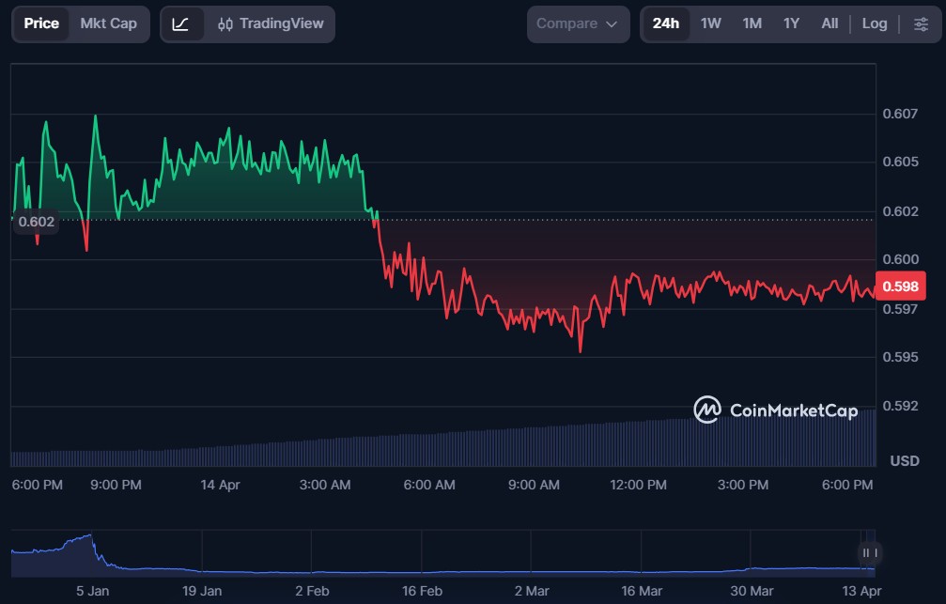Switch chart to Price view

pyautogui.click(x=41, y=23)
